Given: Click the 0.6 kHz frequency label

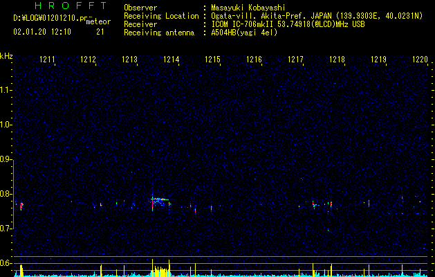Looking at the screenshot, I should pos(5,263).
